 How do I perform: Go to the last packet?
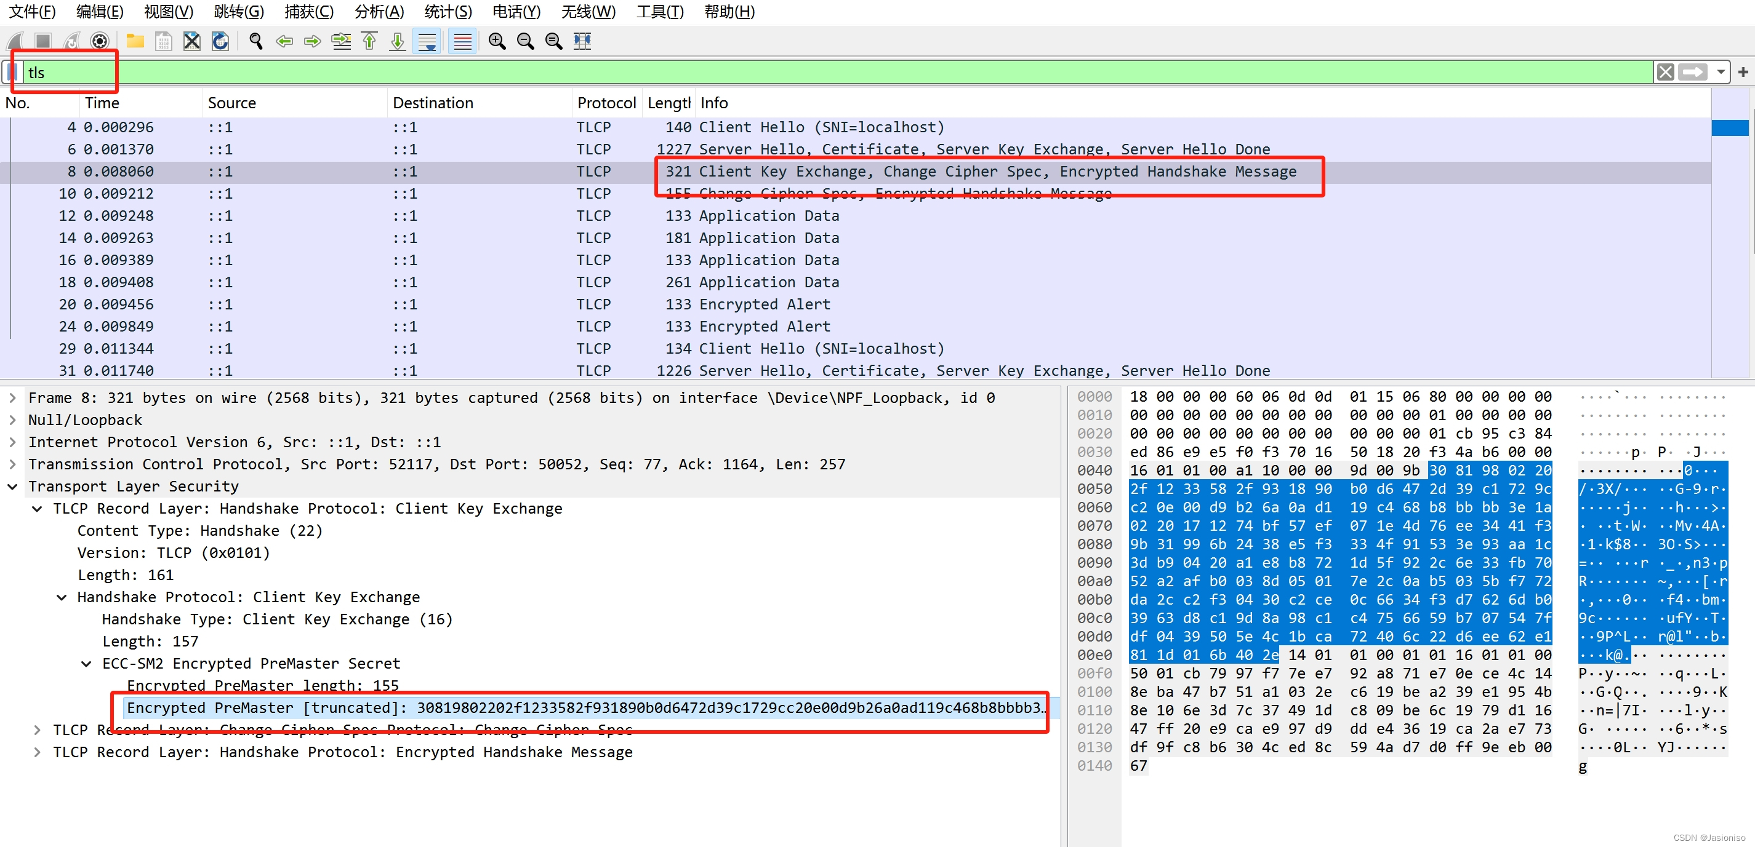(x=397, y=42)
